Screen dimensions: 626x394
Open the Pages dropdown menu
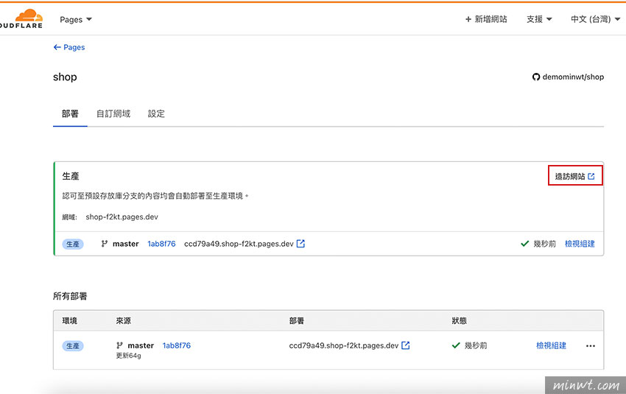point(76,20)
